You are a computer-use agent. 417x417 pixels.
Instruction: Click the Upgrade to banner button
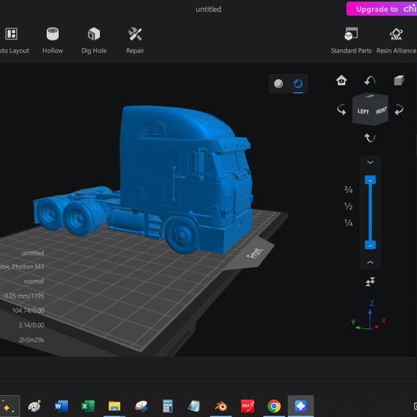[x=381, y=9]
